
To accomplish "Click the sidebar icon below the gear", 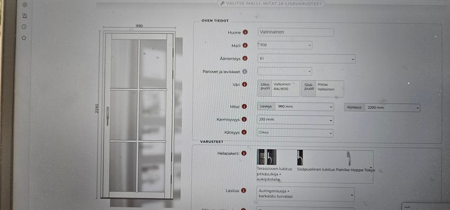I will [x=24, y=16].
